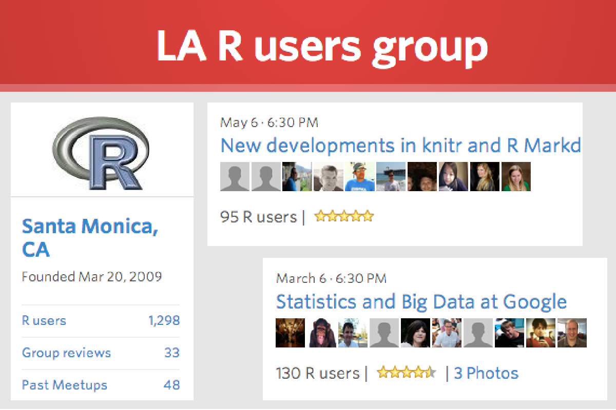
Task: Click the 130 R users attendee count
Action: pos(318,373)
